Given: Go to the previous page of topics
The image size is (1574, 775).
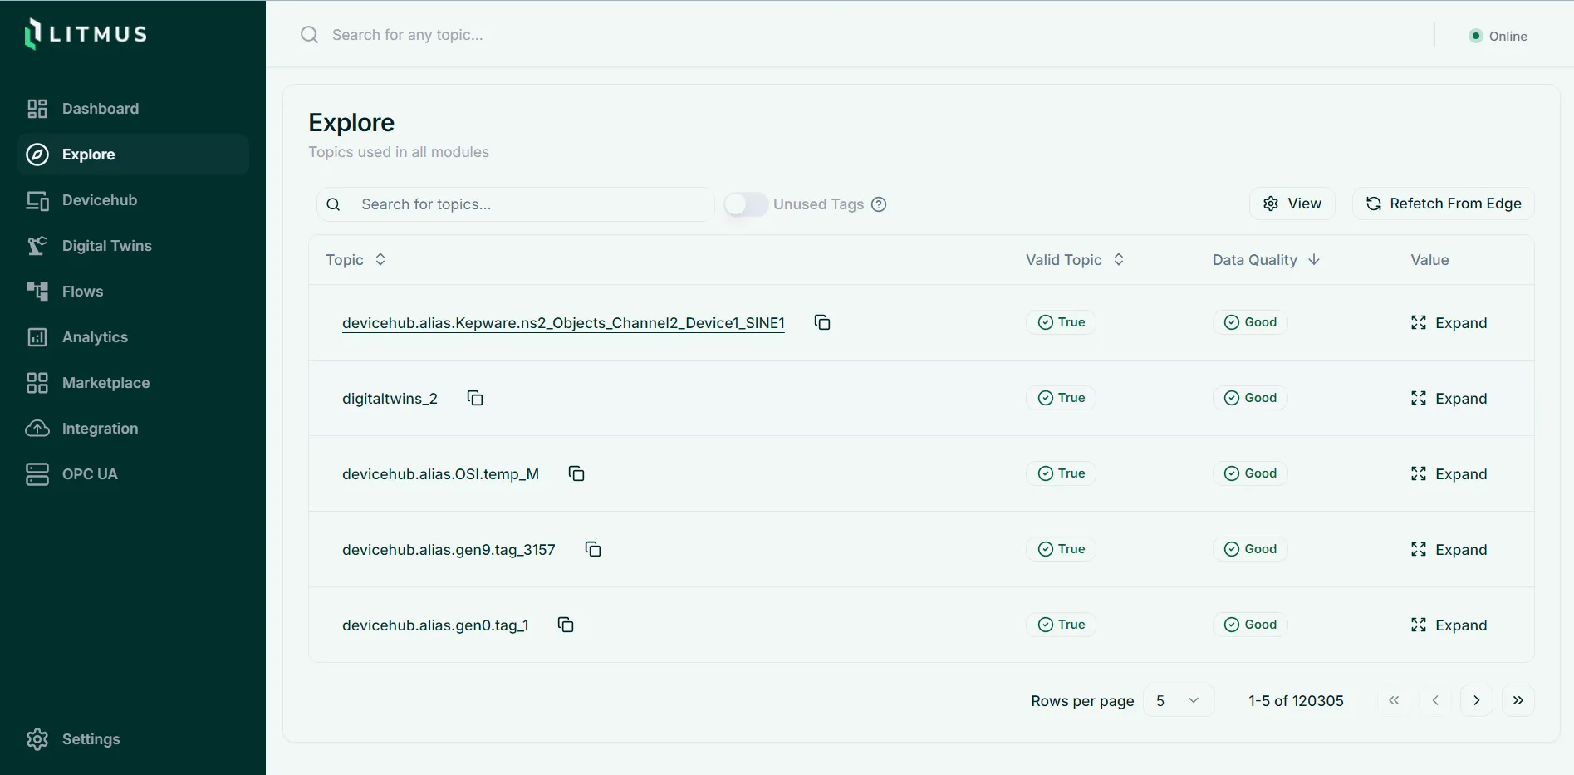Looking at the screenshot, I should pyautogui.click(x=1434, y=700).
